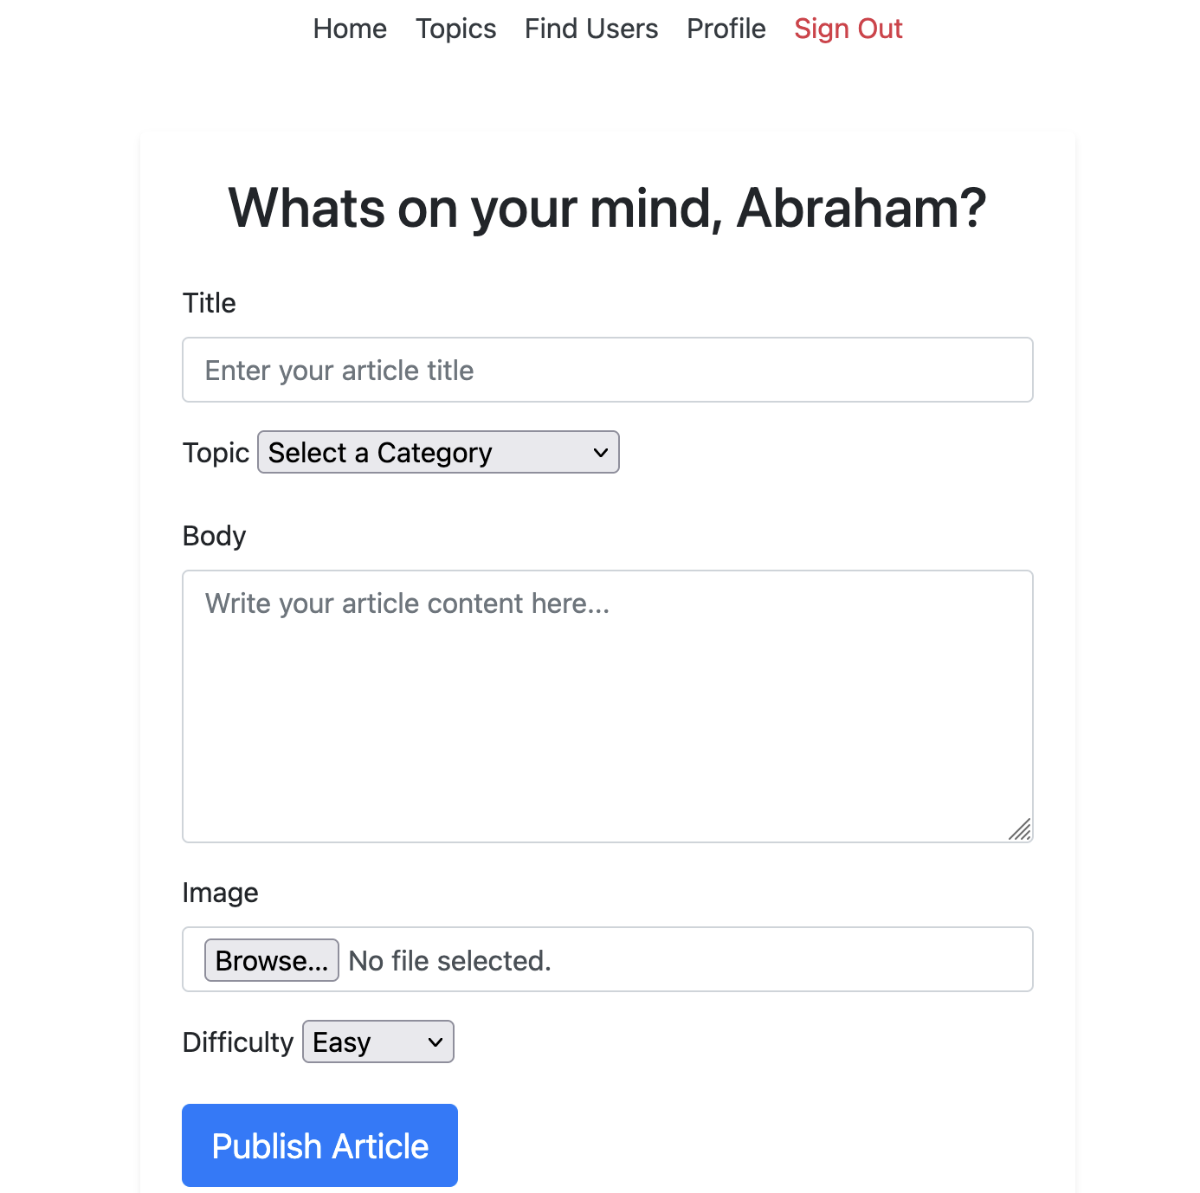The width and height of the screenshot is (1200, 1193).
Task: Click the Publish Article button
Action: 319,1145
